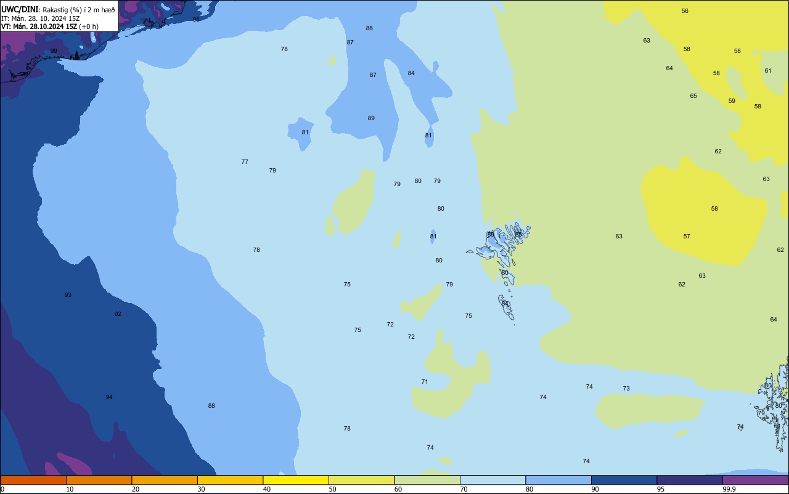Screen dimensions: 789x494
Task: Click the 'VT: Mán. 28.10.2024 15Z (+0 h)' line
Action: point(50,26)
